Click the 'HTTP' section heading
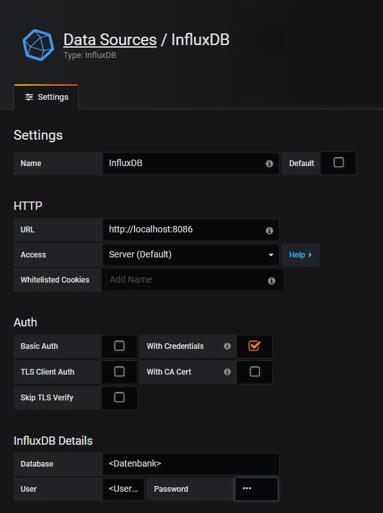The height and width of the screenshot is (513, 383). point(28,206)
